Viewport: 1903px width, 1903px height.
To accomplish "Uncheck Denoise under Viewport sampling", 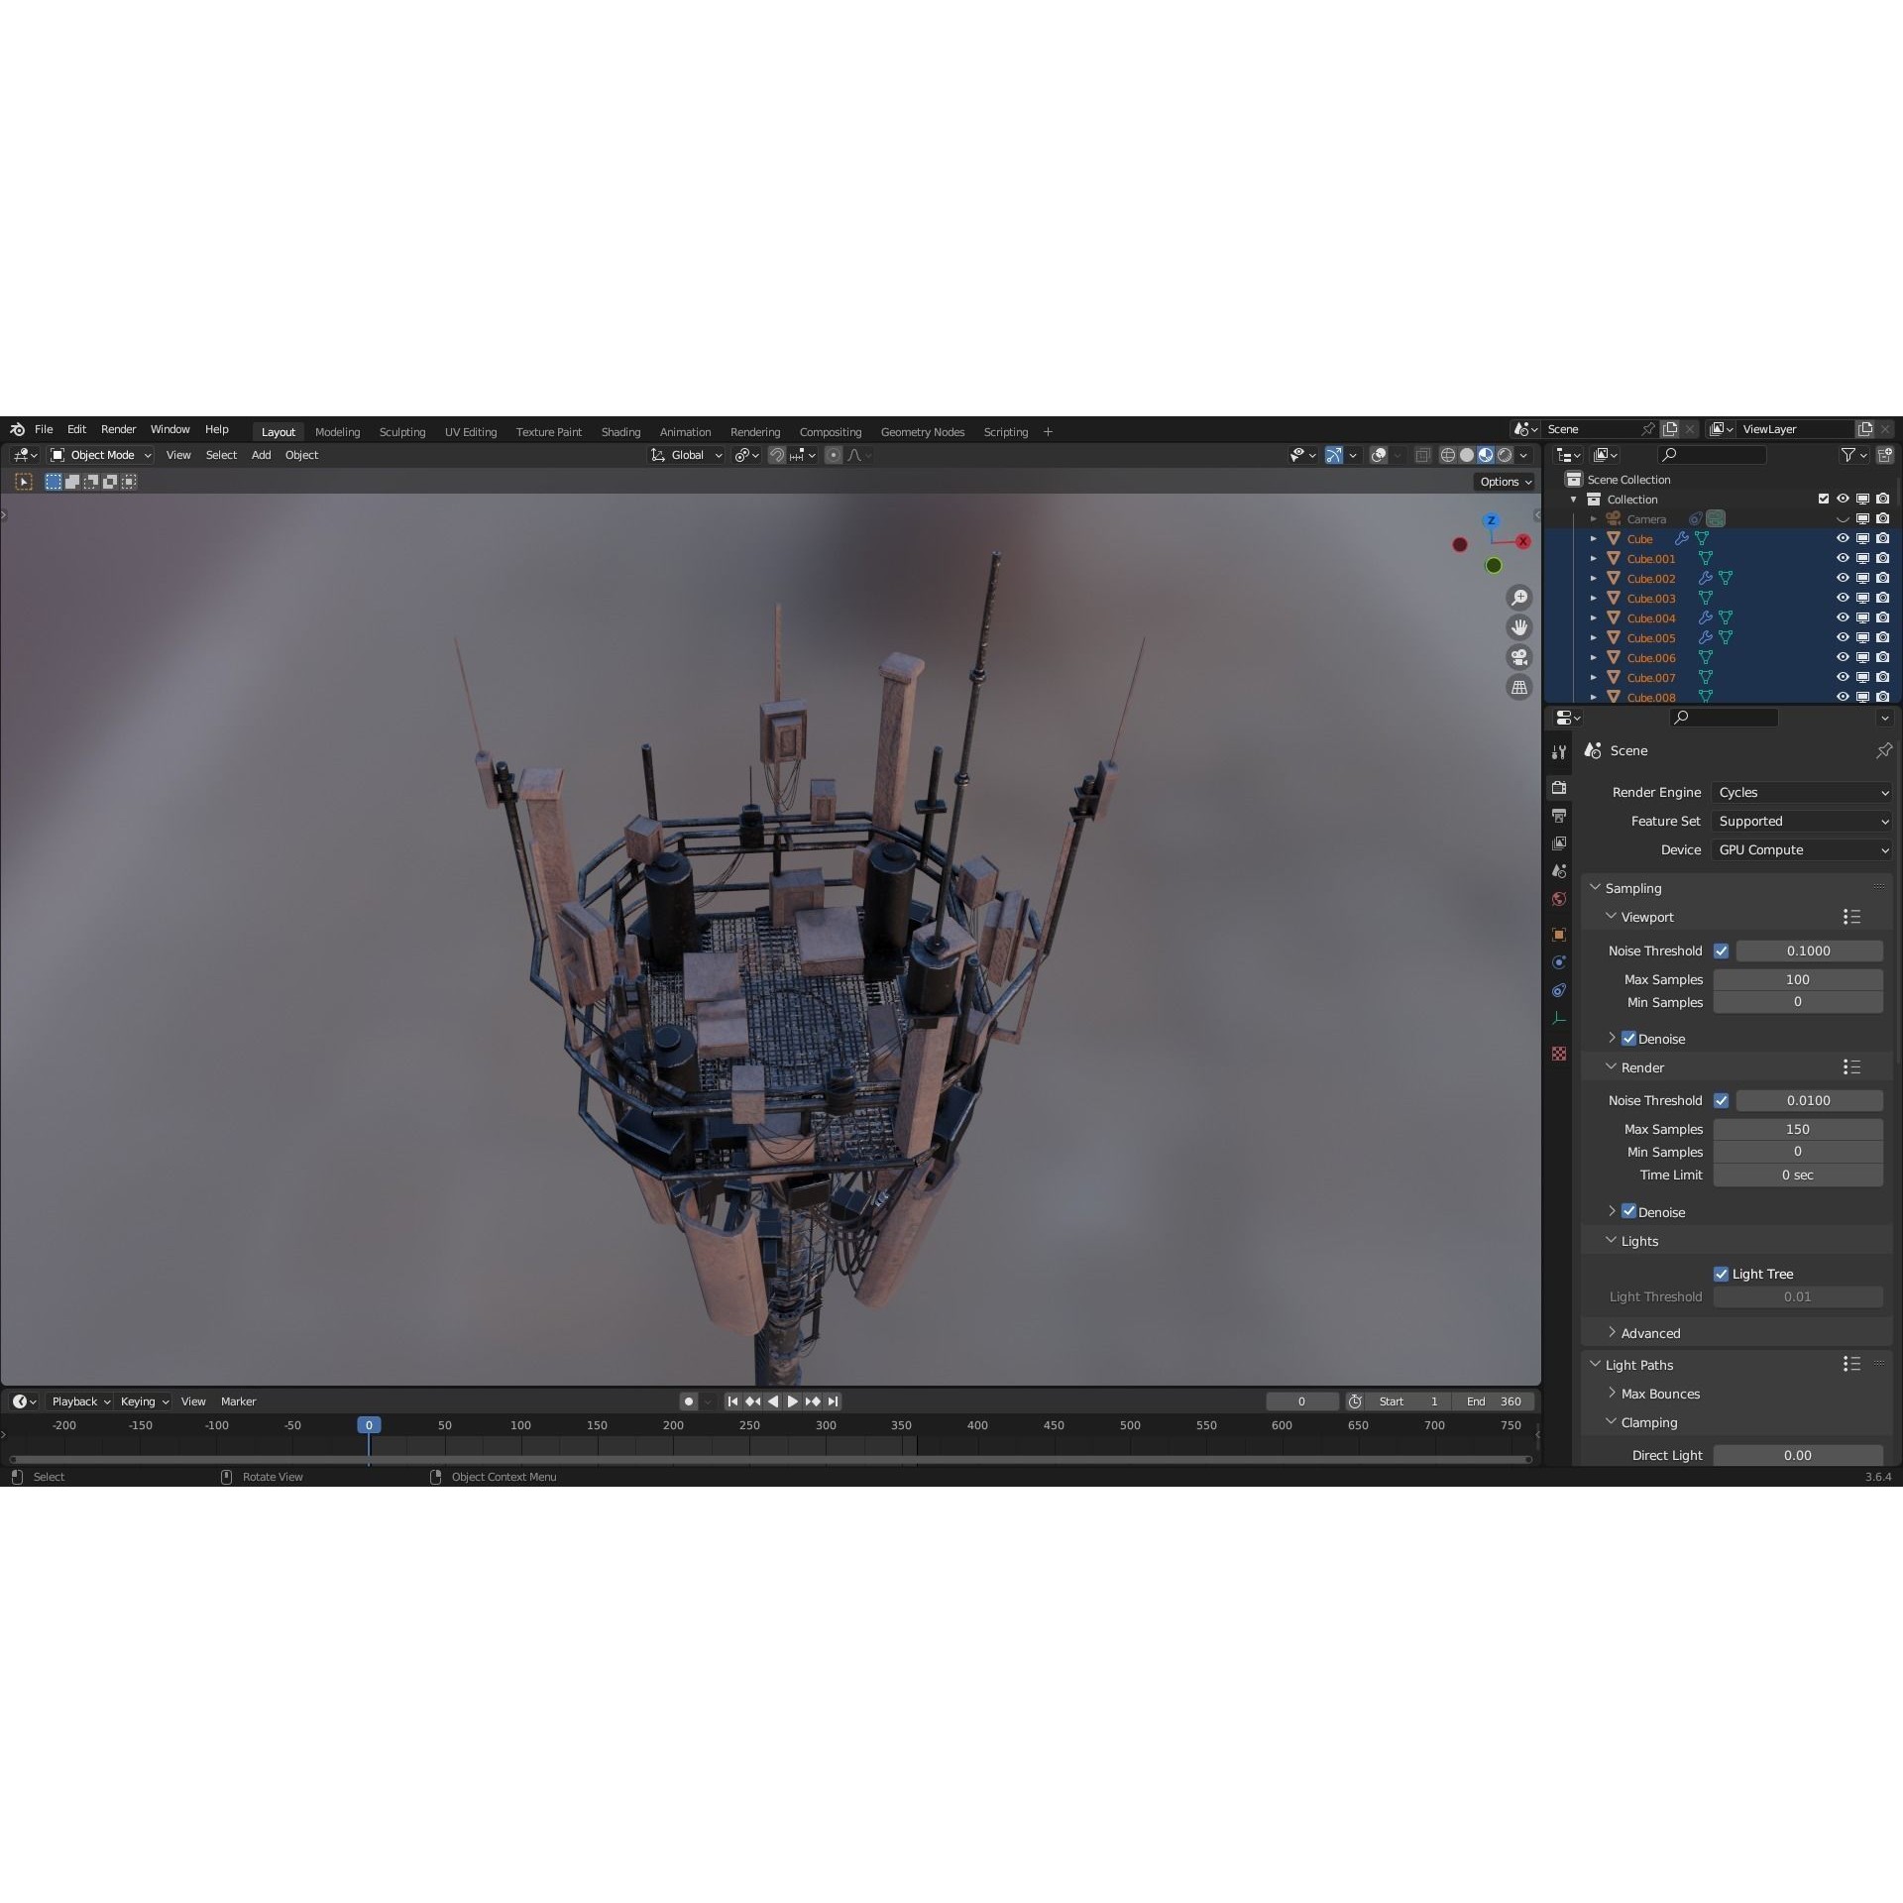I will (1630, 1038).
